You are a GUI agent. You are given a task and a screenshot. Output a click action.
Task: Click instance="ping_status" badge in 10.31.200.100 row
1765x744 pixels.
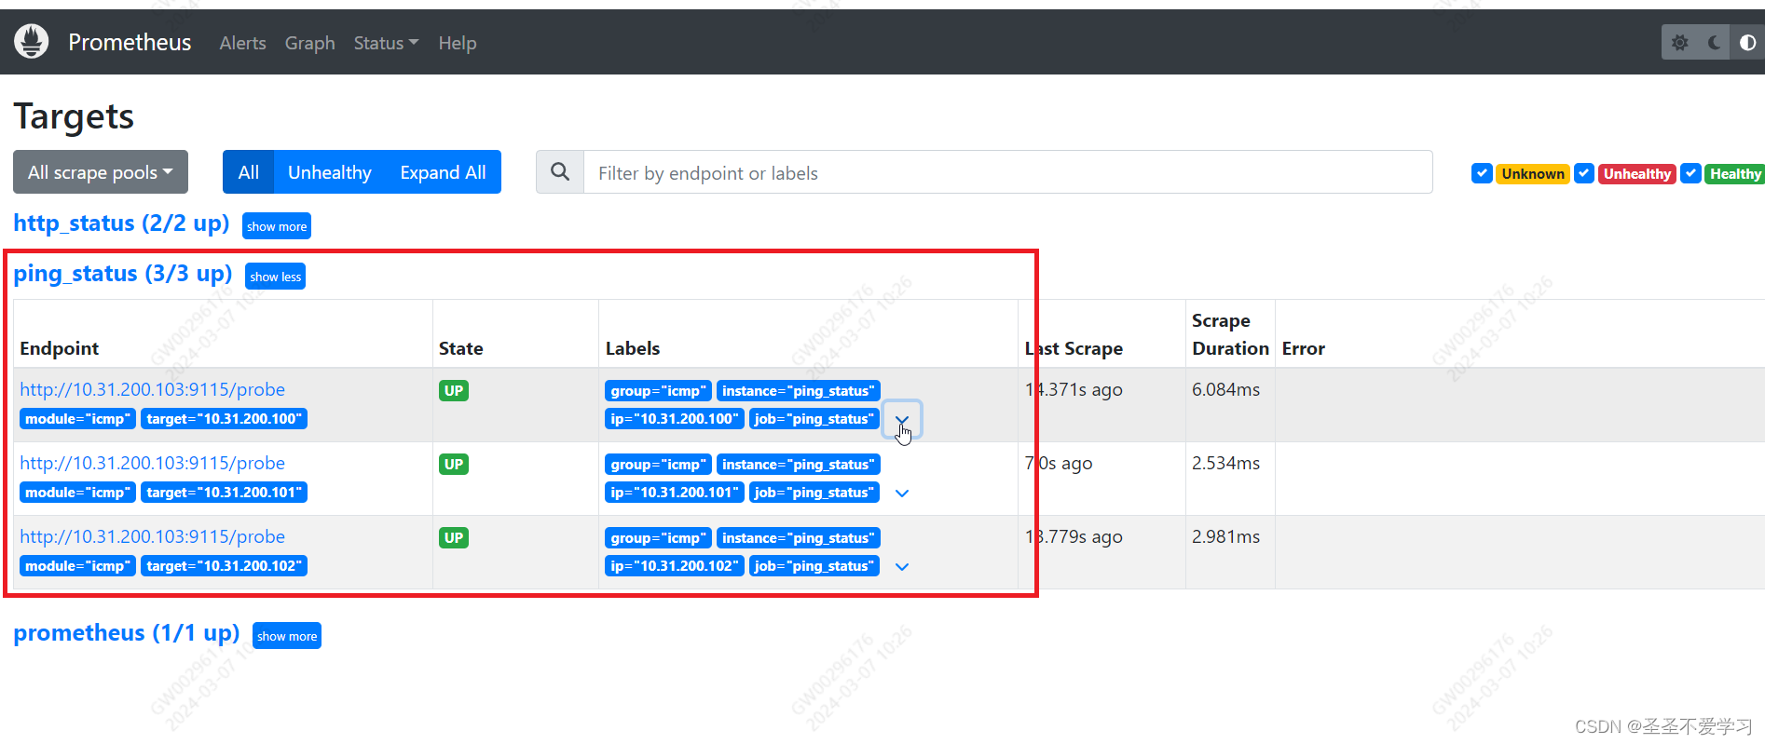(x=799, y=391)
